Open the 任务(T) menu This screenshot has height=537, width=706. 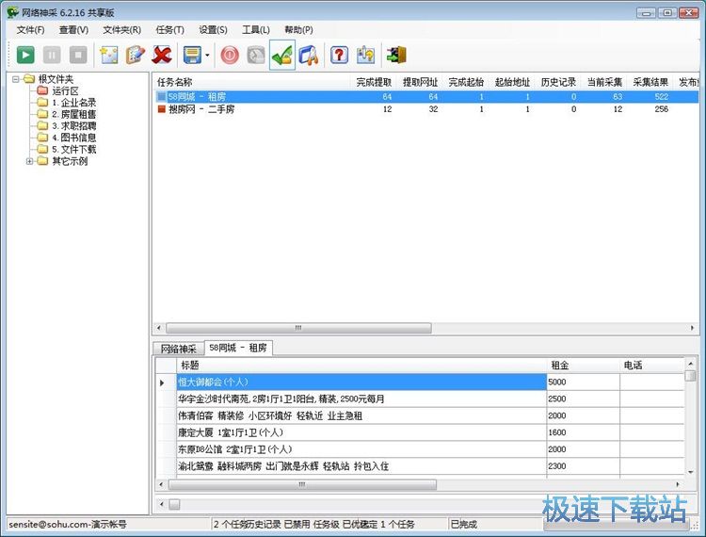(169, 30)
